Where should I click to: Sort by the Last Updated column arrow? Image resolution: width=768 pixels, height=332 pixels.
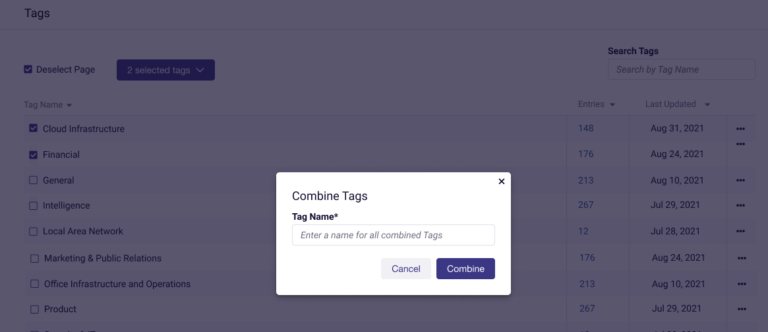(x=707, y=104)
